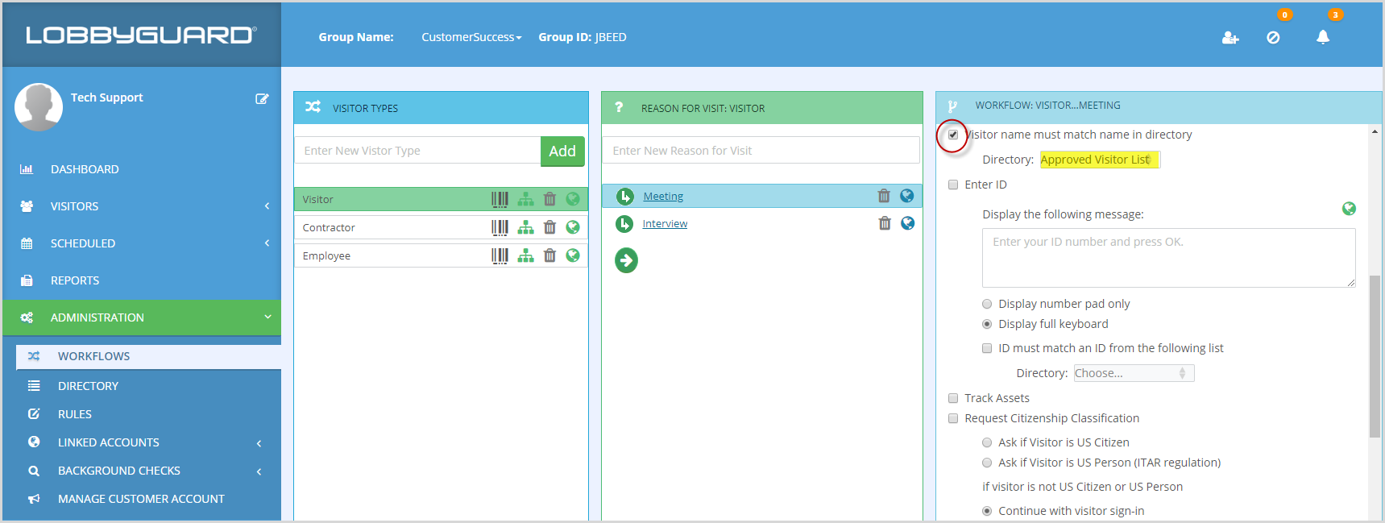Screen dimensions: 1385x523
Task: Open org chart icon for Visitor type
Action: [525, 199]
